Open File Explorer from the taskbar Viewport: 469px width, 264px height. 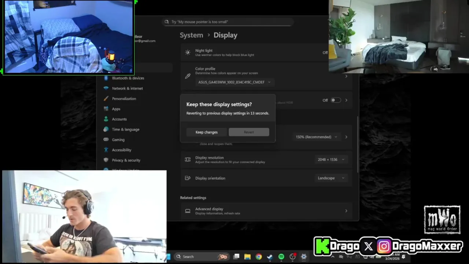click(x=247, y=257)
